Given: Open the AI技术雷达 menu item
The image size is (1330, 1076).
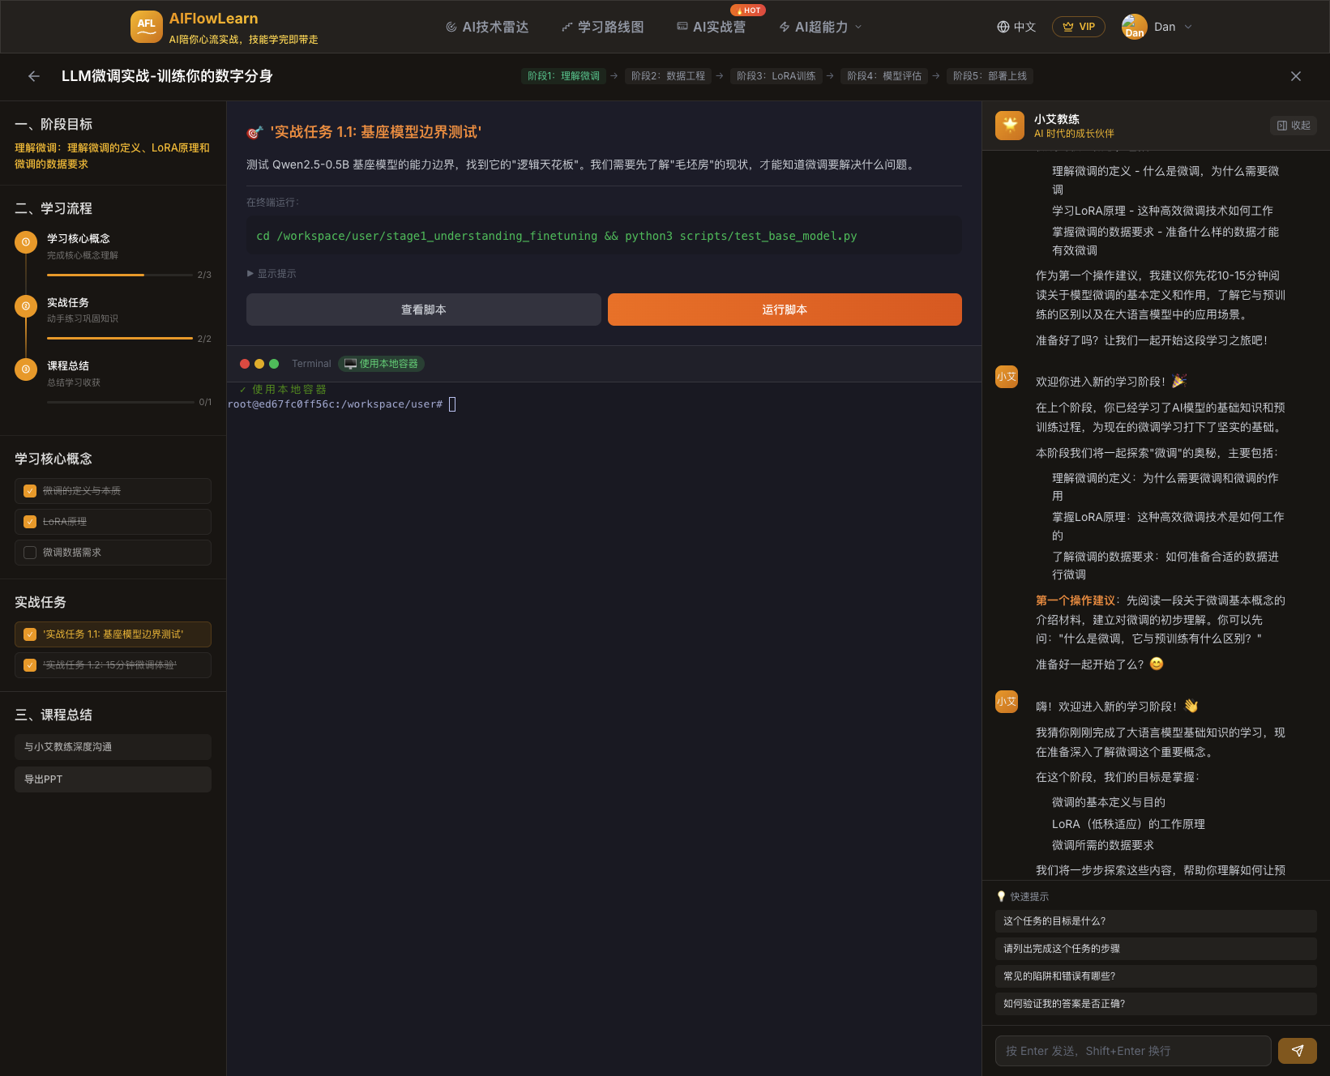Looking at the screenshot, I should pos(487,27).
